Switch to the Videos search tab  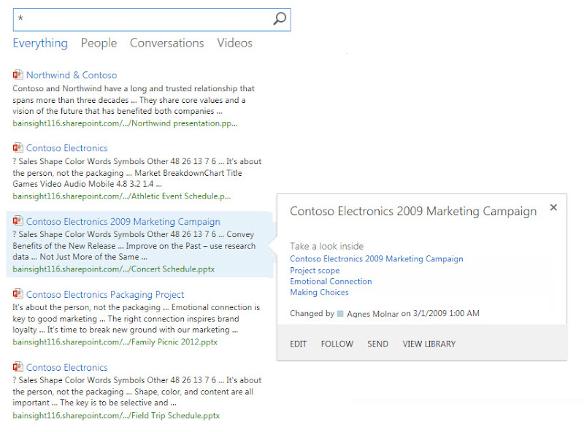pos(234,43)
